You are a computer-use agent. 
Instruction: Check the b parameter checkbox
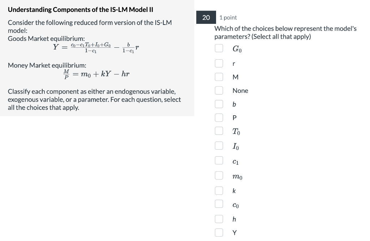(219, 104)
